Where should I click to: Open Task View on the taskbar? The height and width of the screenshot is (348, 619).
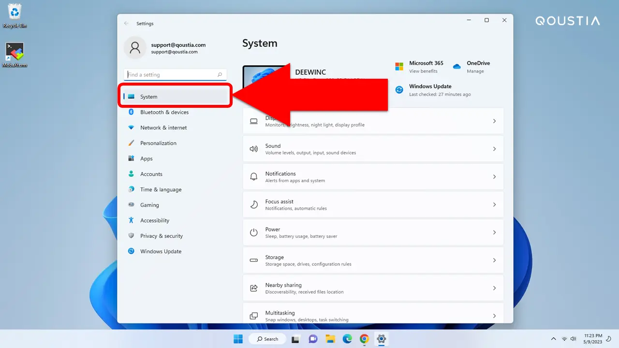point(296,339)
